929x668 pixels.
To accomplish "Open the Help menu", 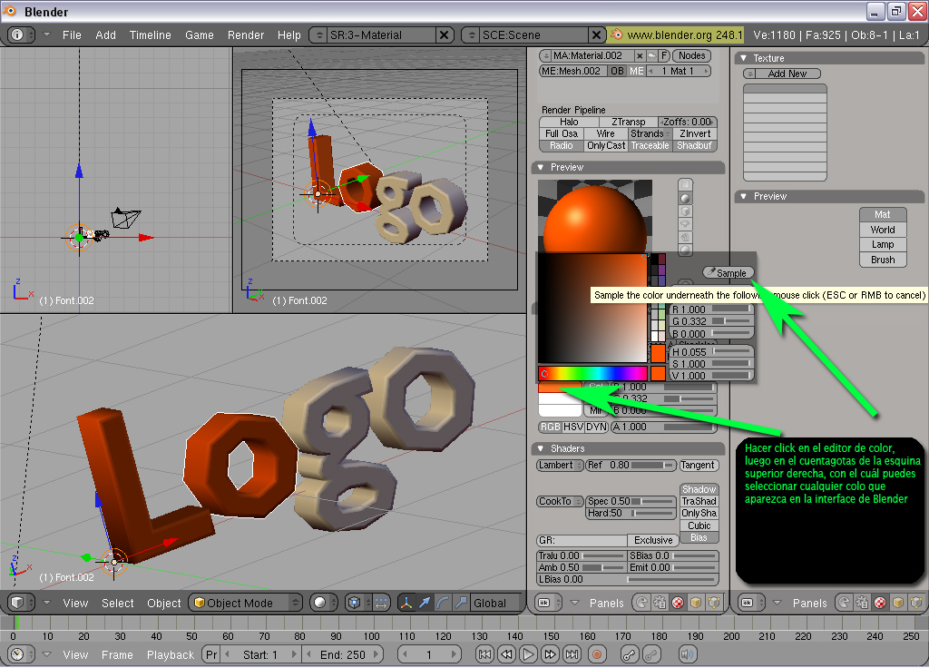I will (x=288, y=35).
